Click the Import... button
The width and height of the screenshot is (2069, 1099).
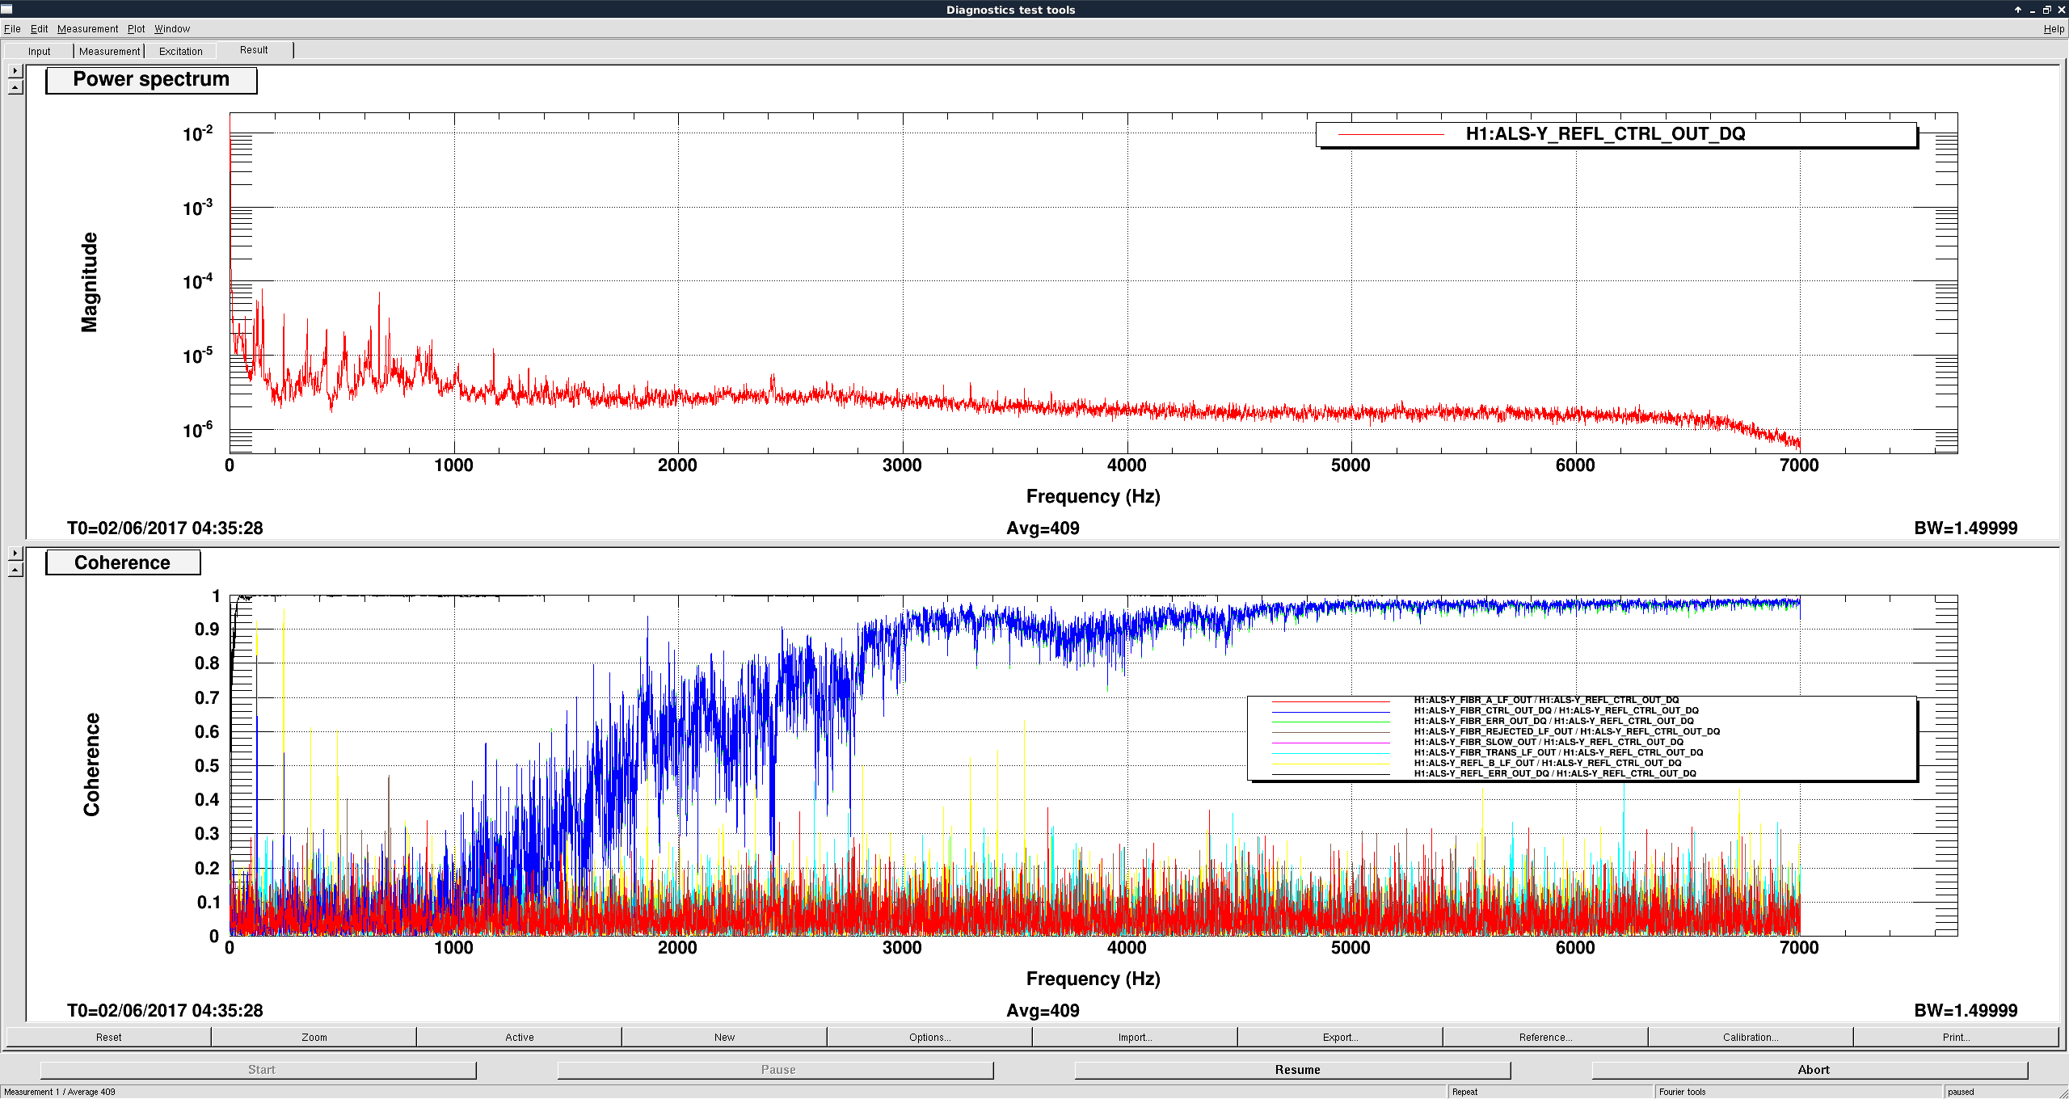1135,1037
